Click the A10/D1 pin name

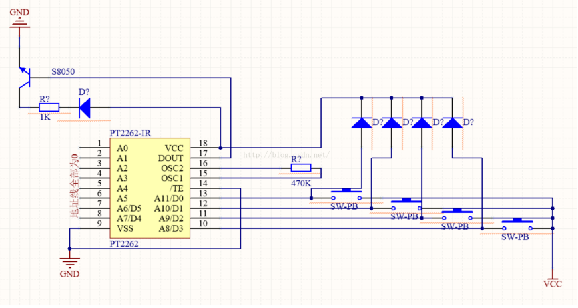point(169,208)
